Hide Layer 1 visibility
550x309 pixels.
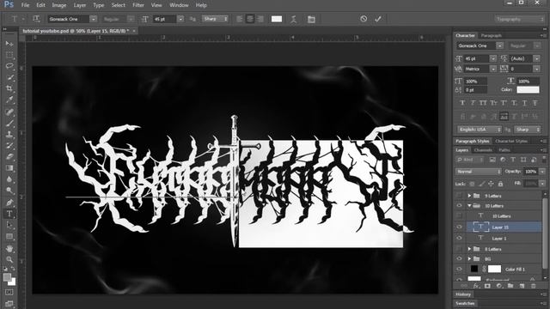click(x=459, y=238)
